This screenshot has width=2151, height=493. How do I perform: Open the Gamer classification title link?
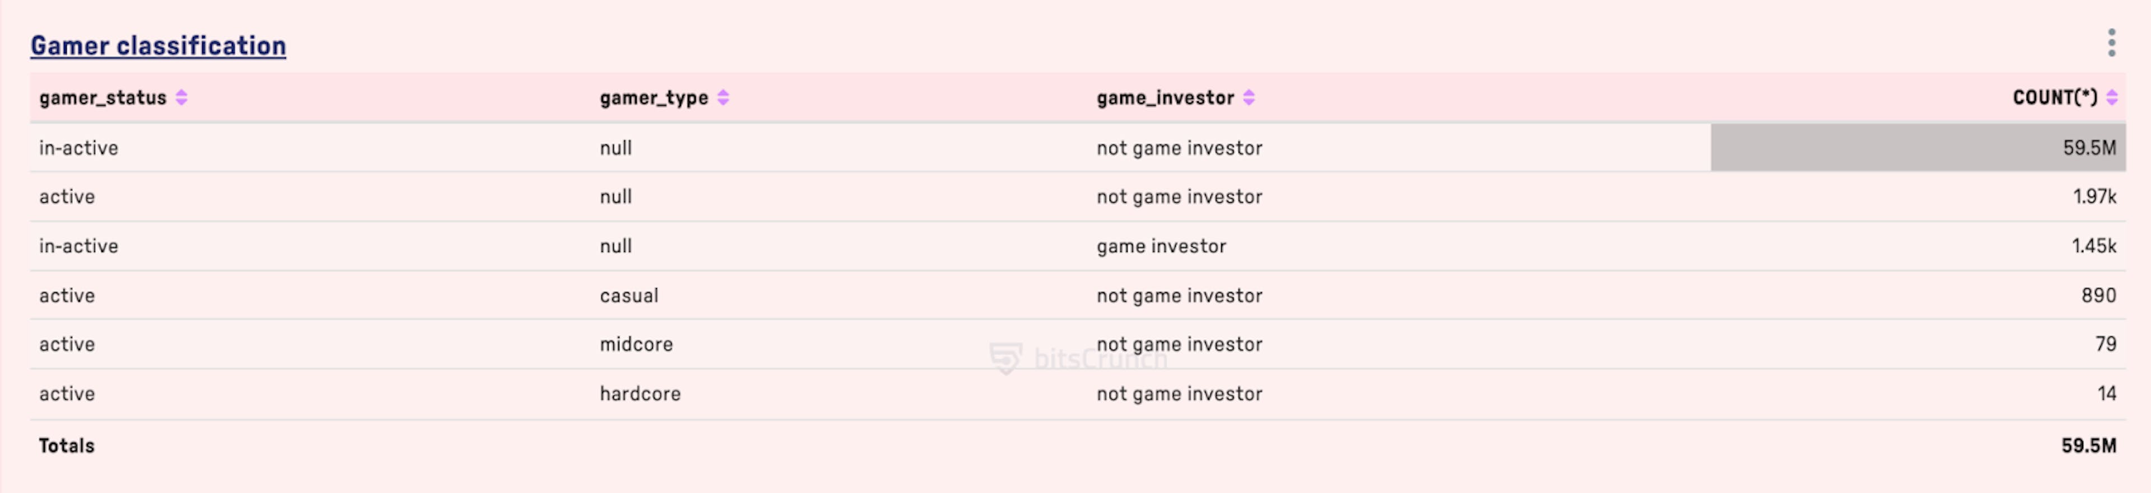[158, 45]
